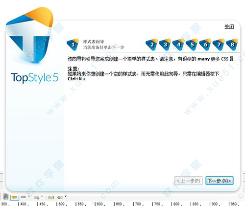Viewport: 245px width, 206px height.
Task: Click the 关闭 link to close the wizard
Action: [229, 26]
